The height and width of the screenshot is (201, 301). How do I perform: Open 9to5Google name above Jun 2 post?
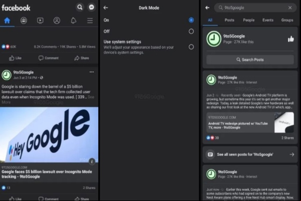click(227, 78)
